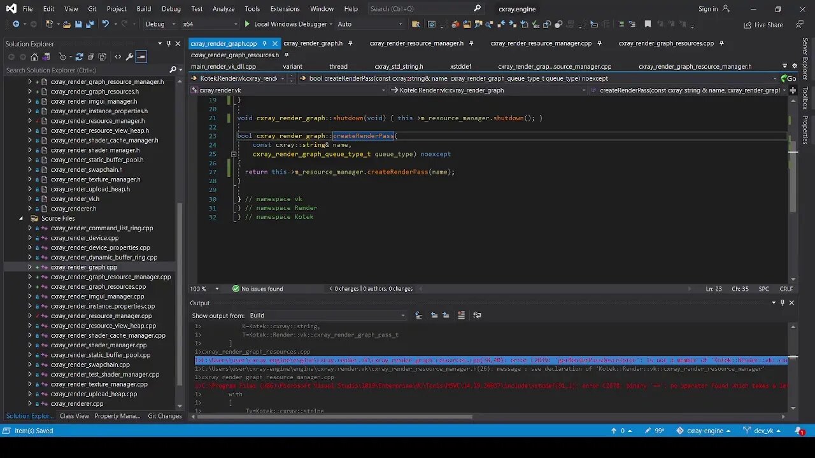The image size is (815, 458).
Task: Start debugging with the green play icon
Action: pyautogui.click(x=247, y=24)
